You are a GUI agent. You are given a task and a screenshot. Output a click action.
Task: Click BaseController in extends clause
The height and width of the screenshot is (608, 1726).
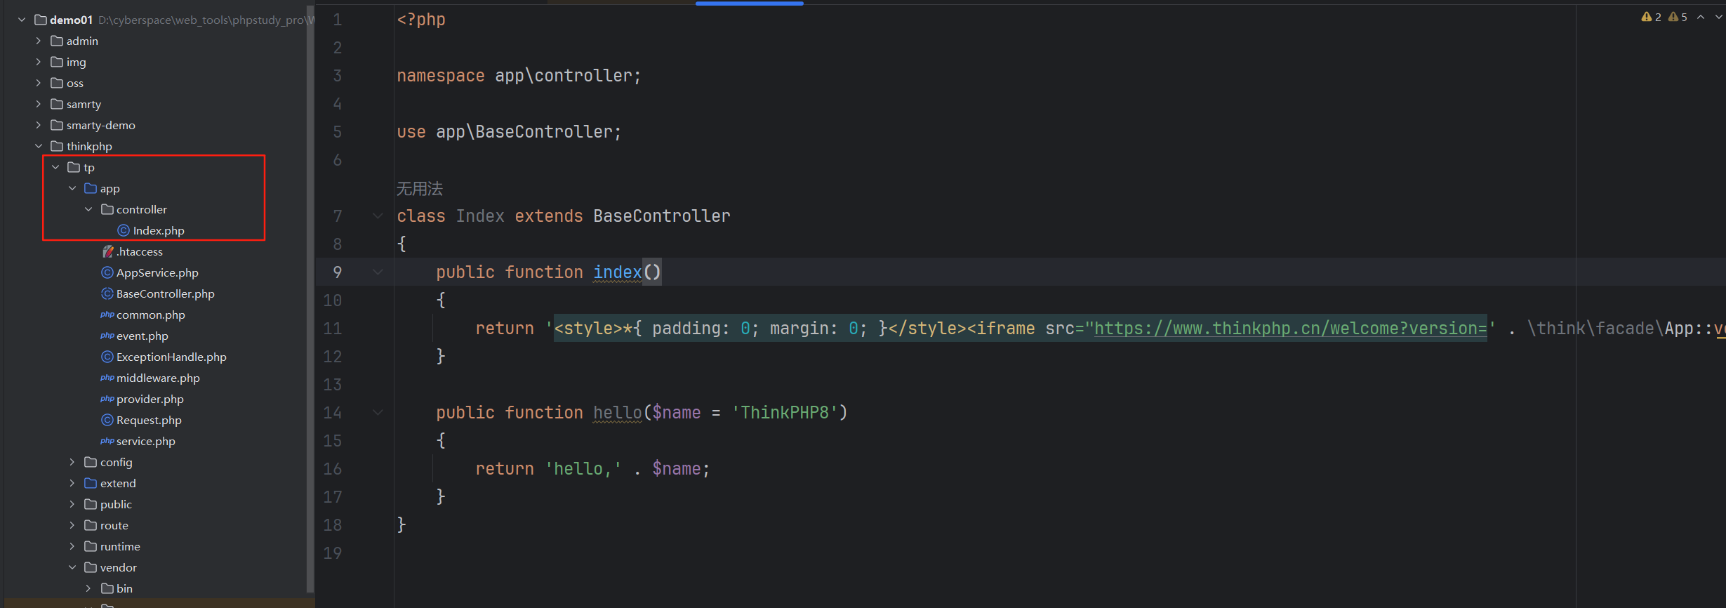tap(662, 216)
